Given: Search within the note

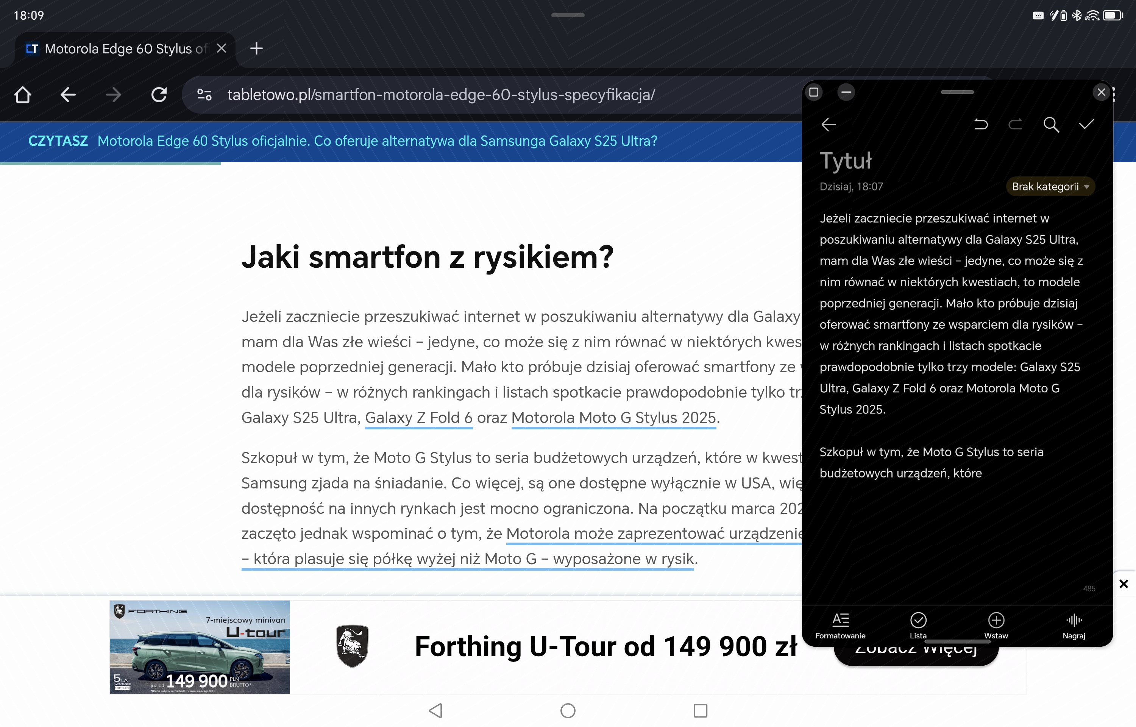Looking at the screenshot, I should [1051, 124].
